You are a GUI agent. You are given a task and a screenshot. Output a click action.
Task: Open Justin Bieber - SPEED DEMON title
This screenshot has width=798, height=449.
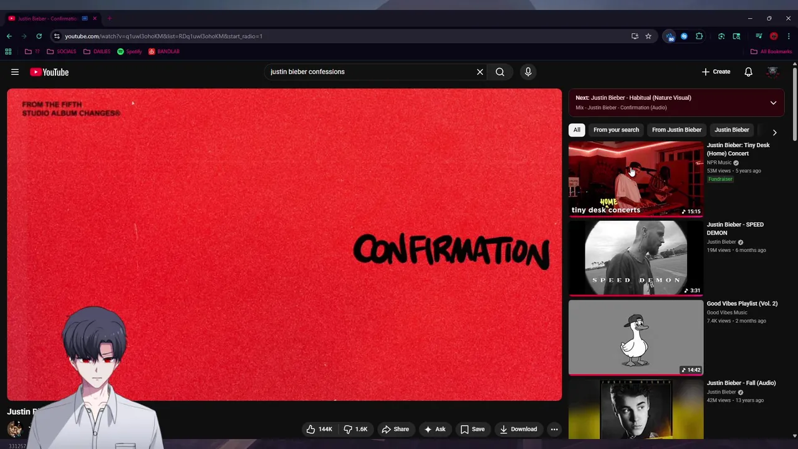735,228
